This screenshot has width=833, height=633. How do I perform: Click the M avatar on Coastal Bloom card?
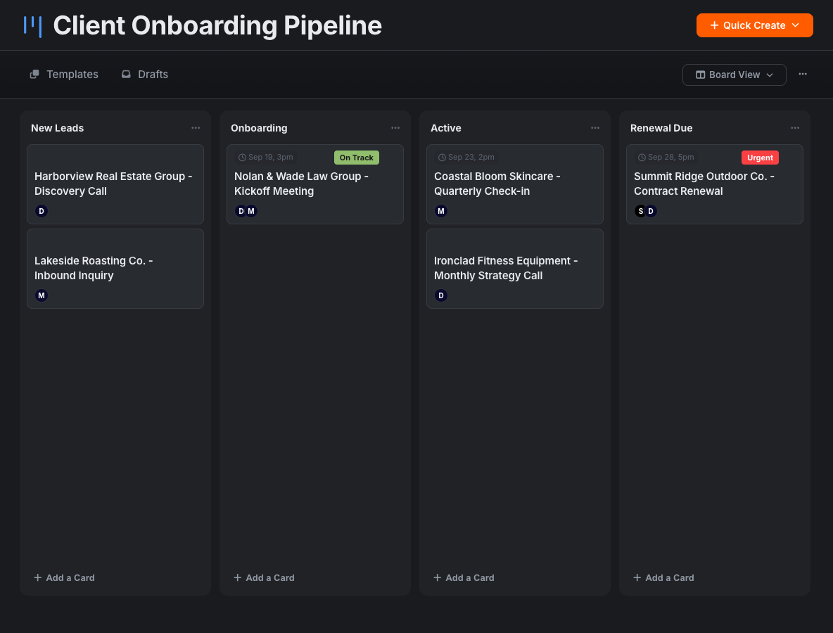coord(441,212)
